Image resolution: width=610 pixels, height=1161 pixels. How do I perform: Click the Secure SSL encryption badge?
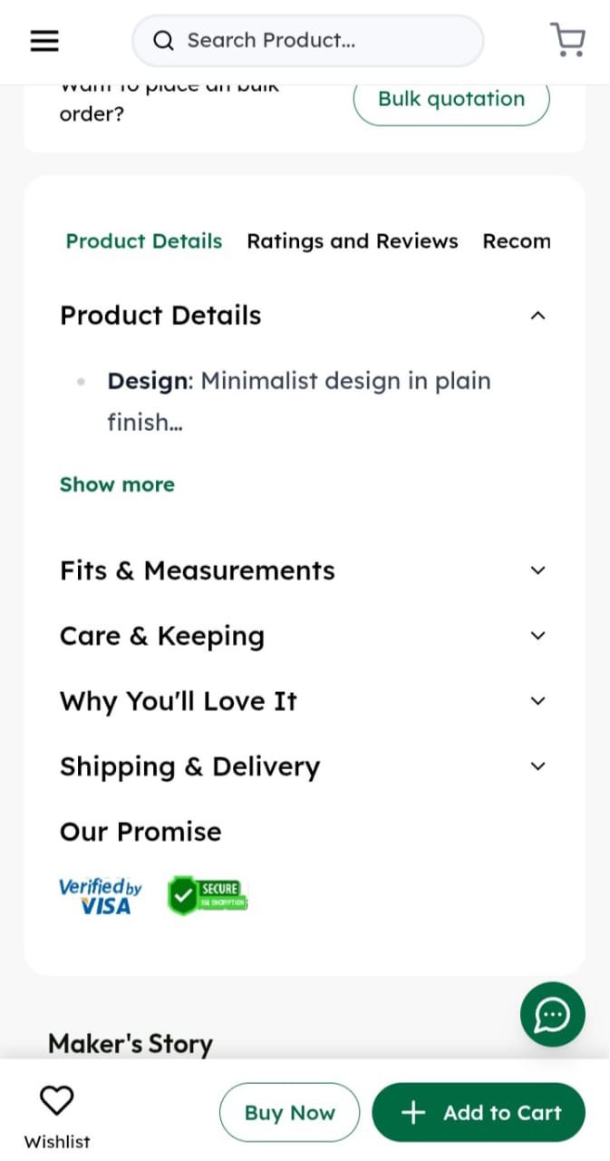[x=208, y=896]
